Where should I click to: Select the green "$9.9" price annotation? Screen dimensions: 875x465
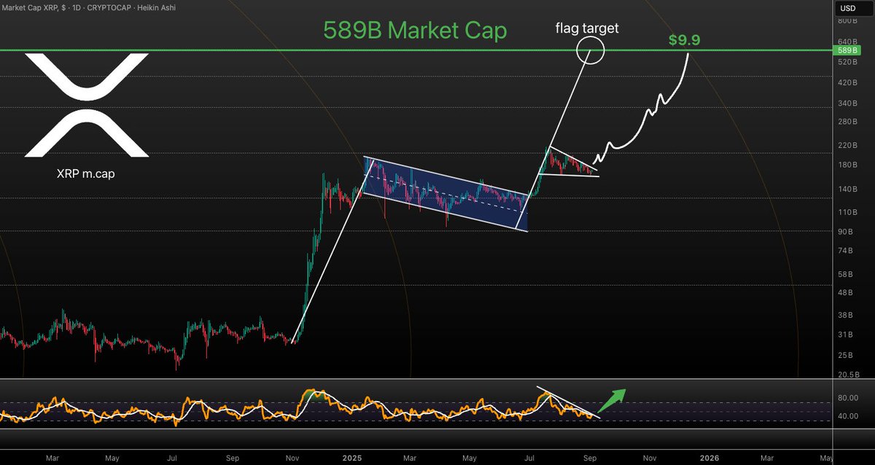684,40
